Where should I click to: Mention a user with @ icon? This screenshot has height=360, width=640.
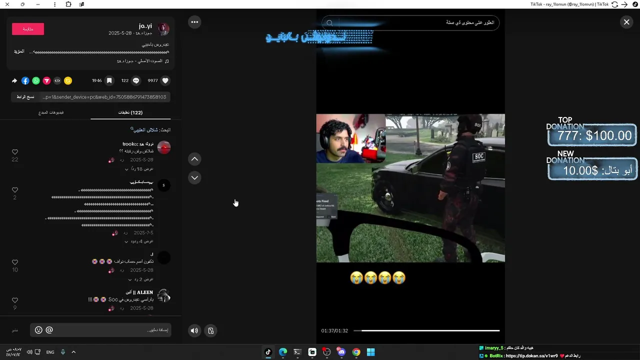pos(49,330)
